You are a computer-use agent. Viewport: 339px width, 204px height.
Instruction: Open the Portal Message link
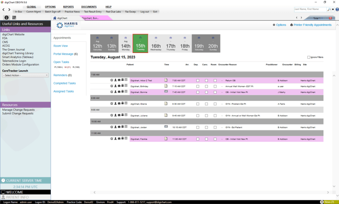click(x=63, y=54)
